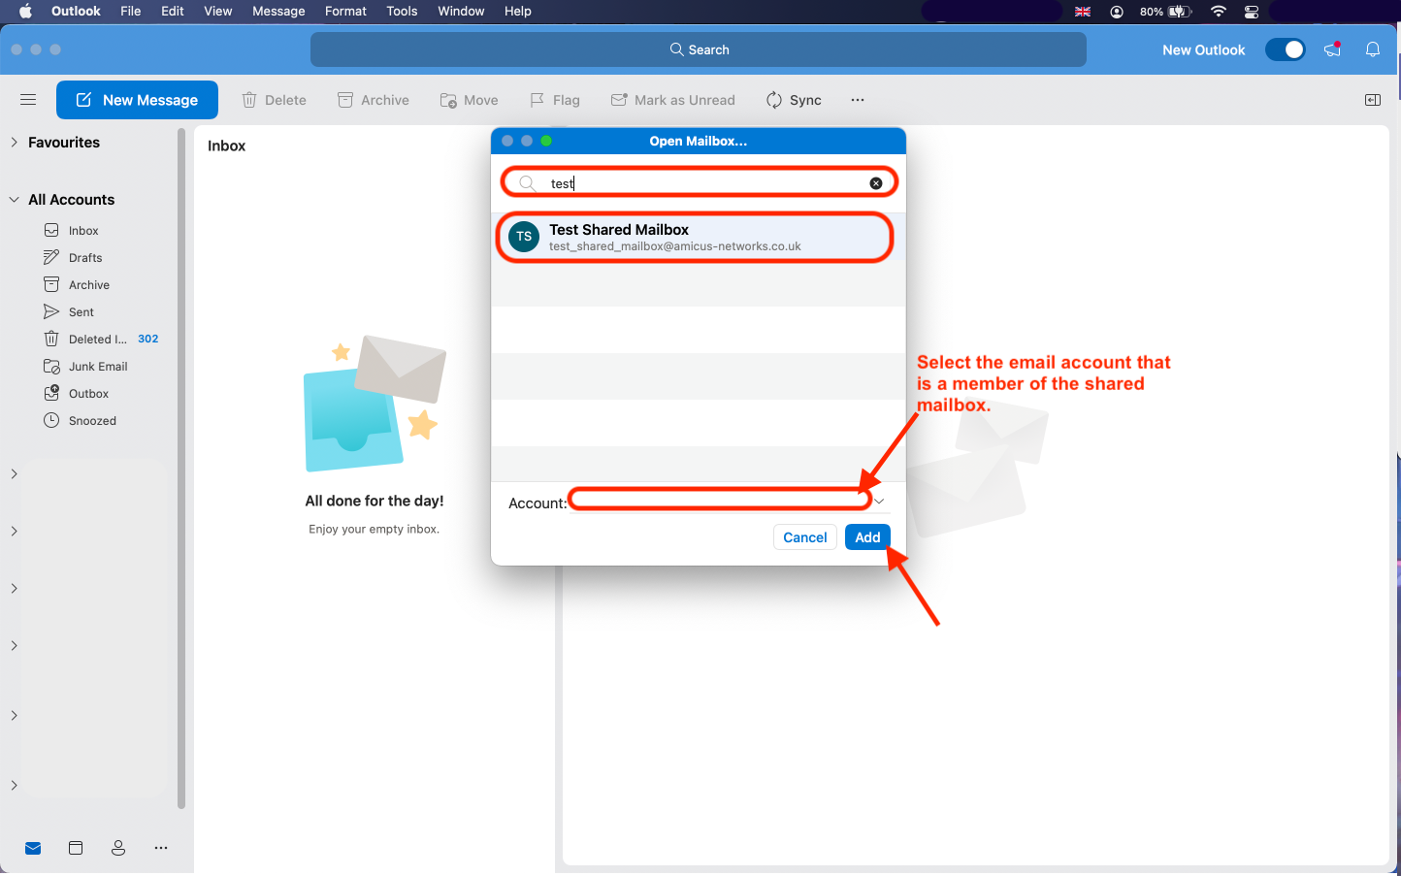Click the Flag icon in toolbar

pos(537,100)
